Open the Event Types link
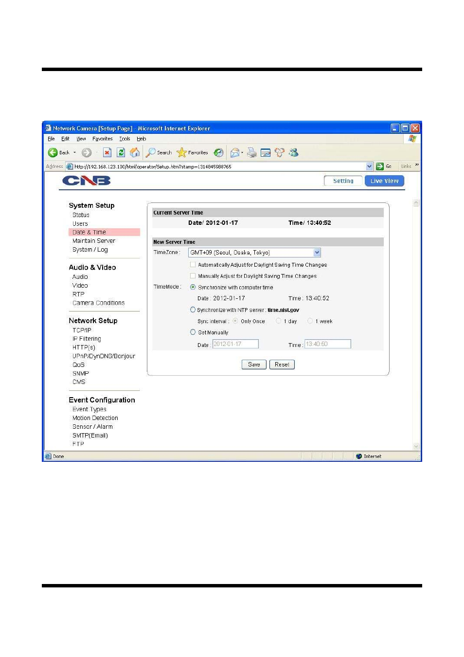Image resolution: width=464 pixels, height=657 pixels. (89, 409)
